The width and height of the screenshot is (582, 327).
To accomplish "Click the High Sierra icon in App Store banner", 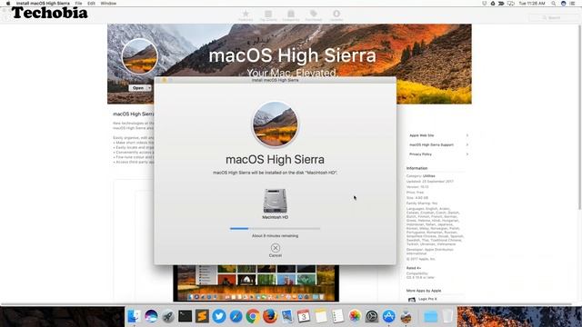I will tap(139, 56).
